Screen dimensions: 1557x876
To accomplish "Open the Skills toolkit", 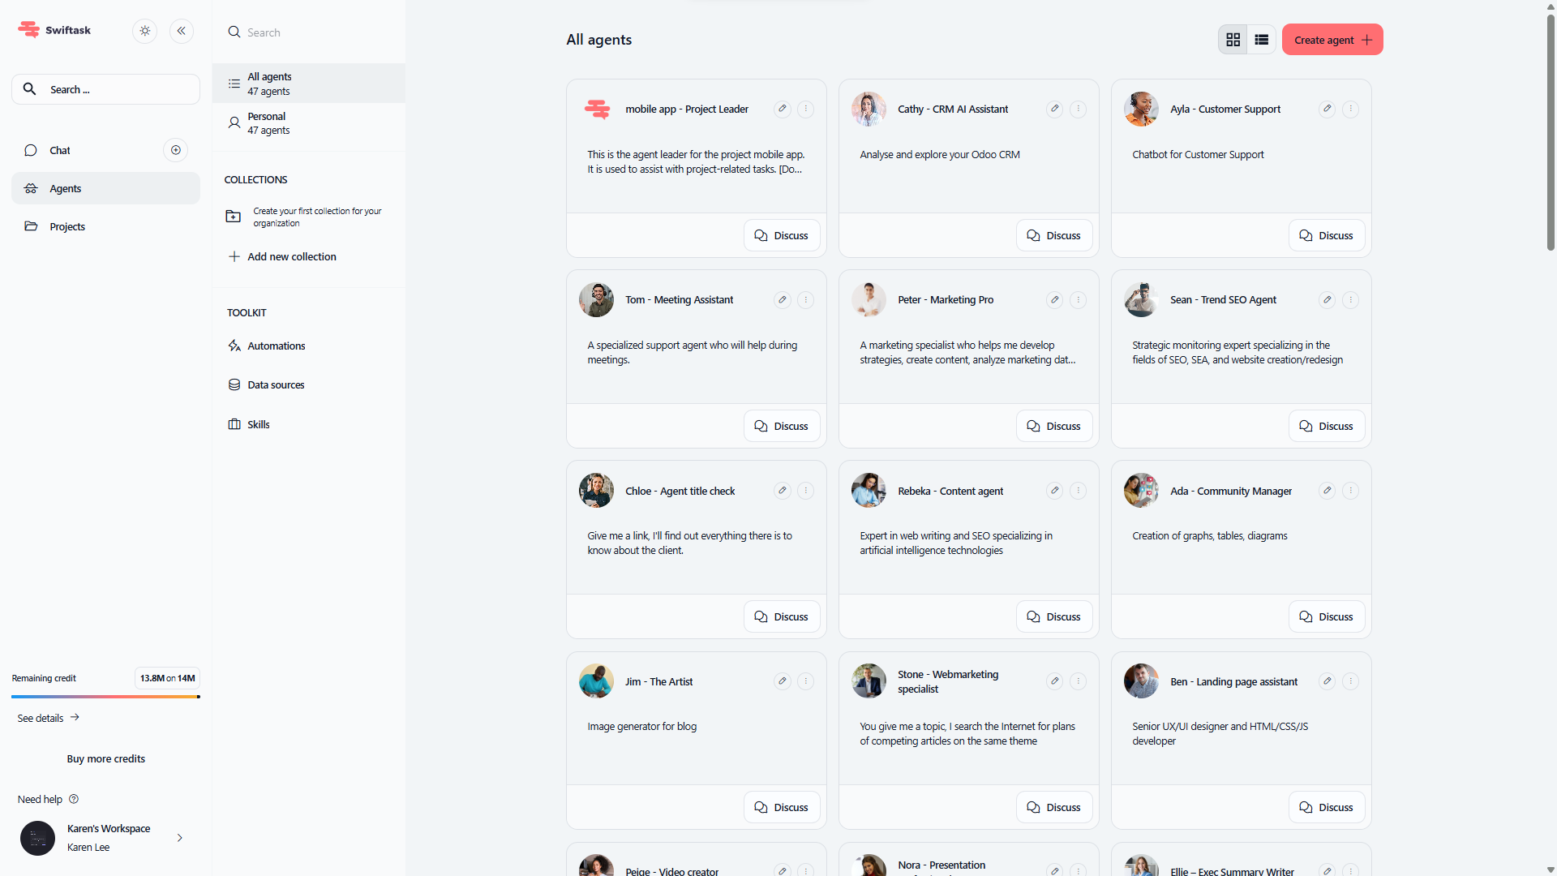I will click(258, 425).
